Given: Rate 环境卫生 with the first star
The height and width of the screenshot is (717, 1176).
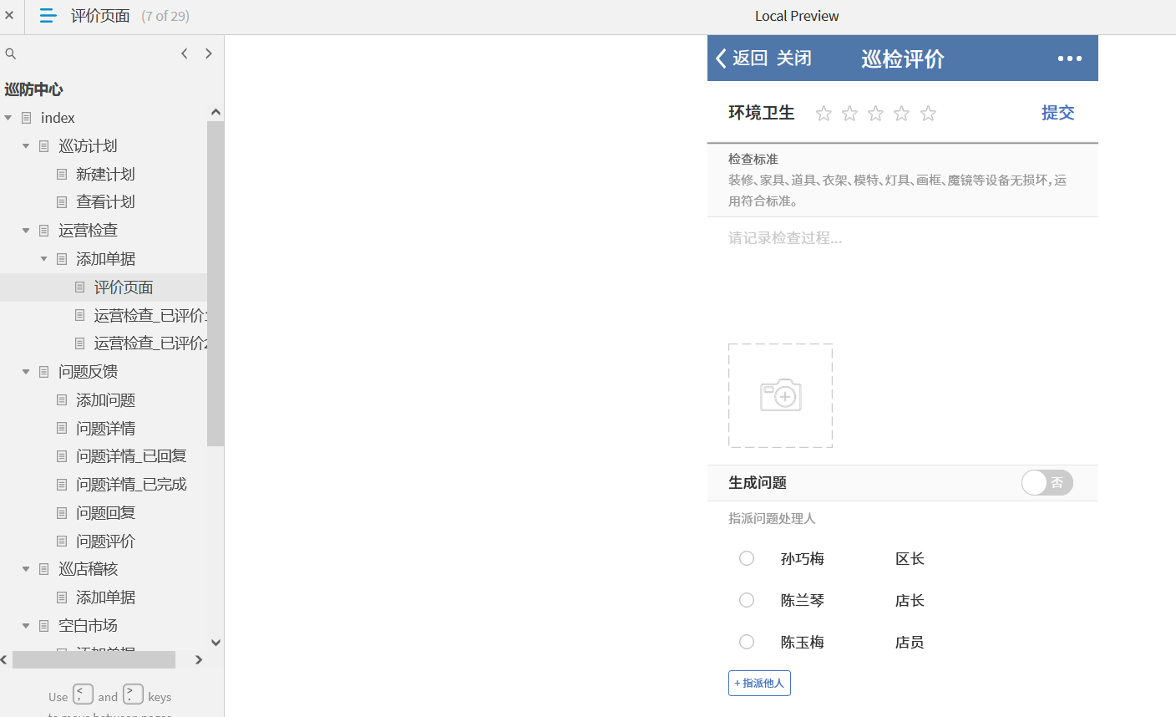Looking at the screenshot, I should pos(824,114).
